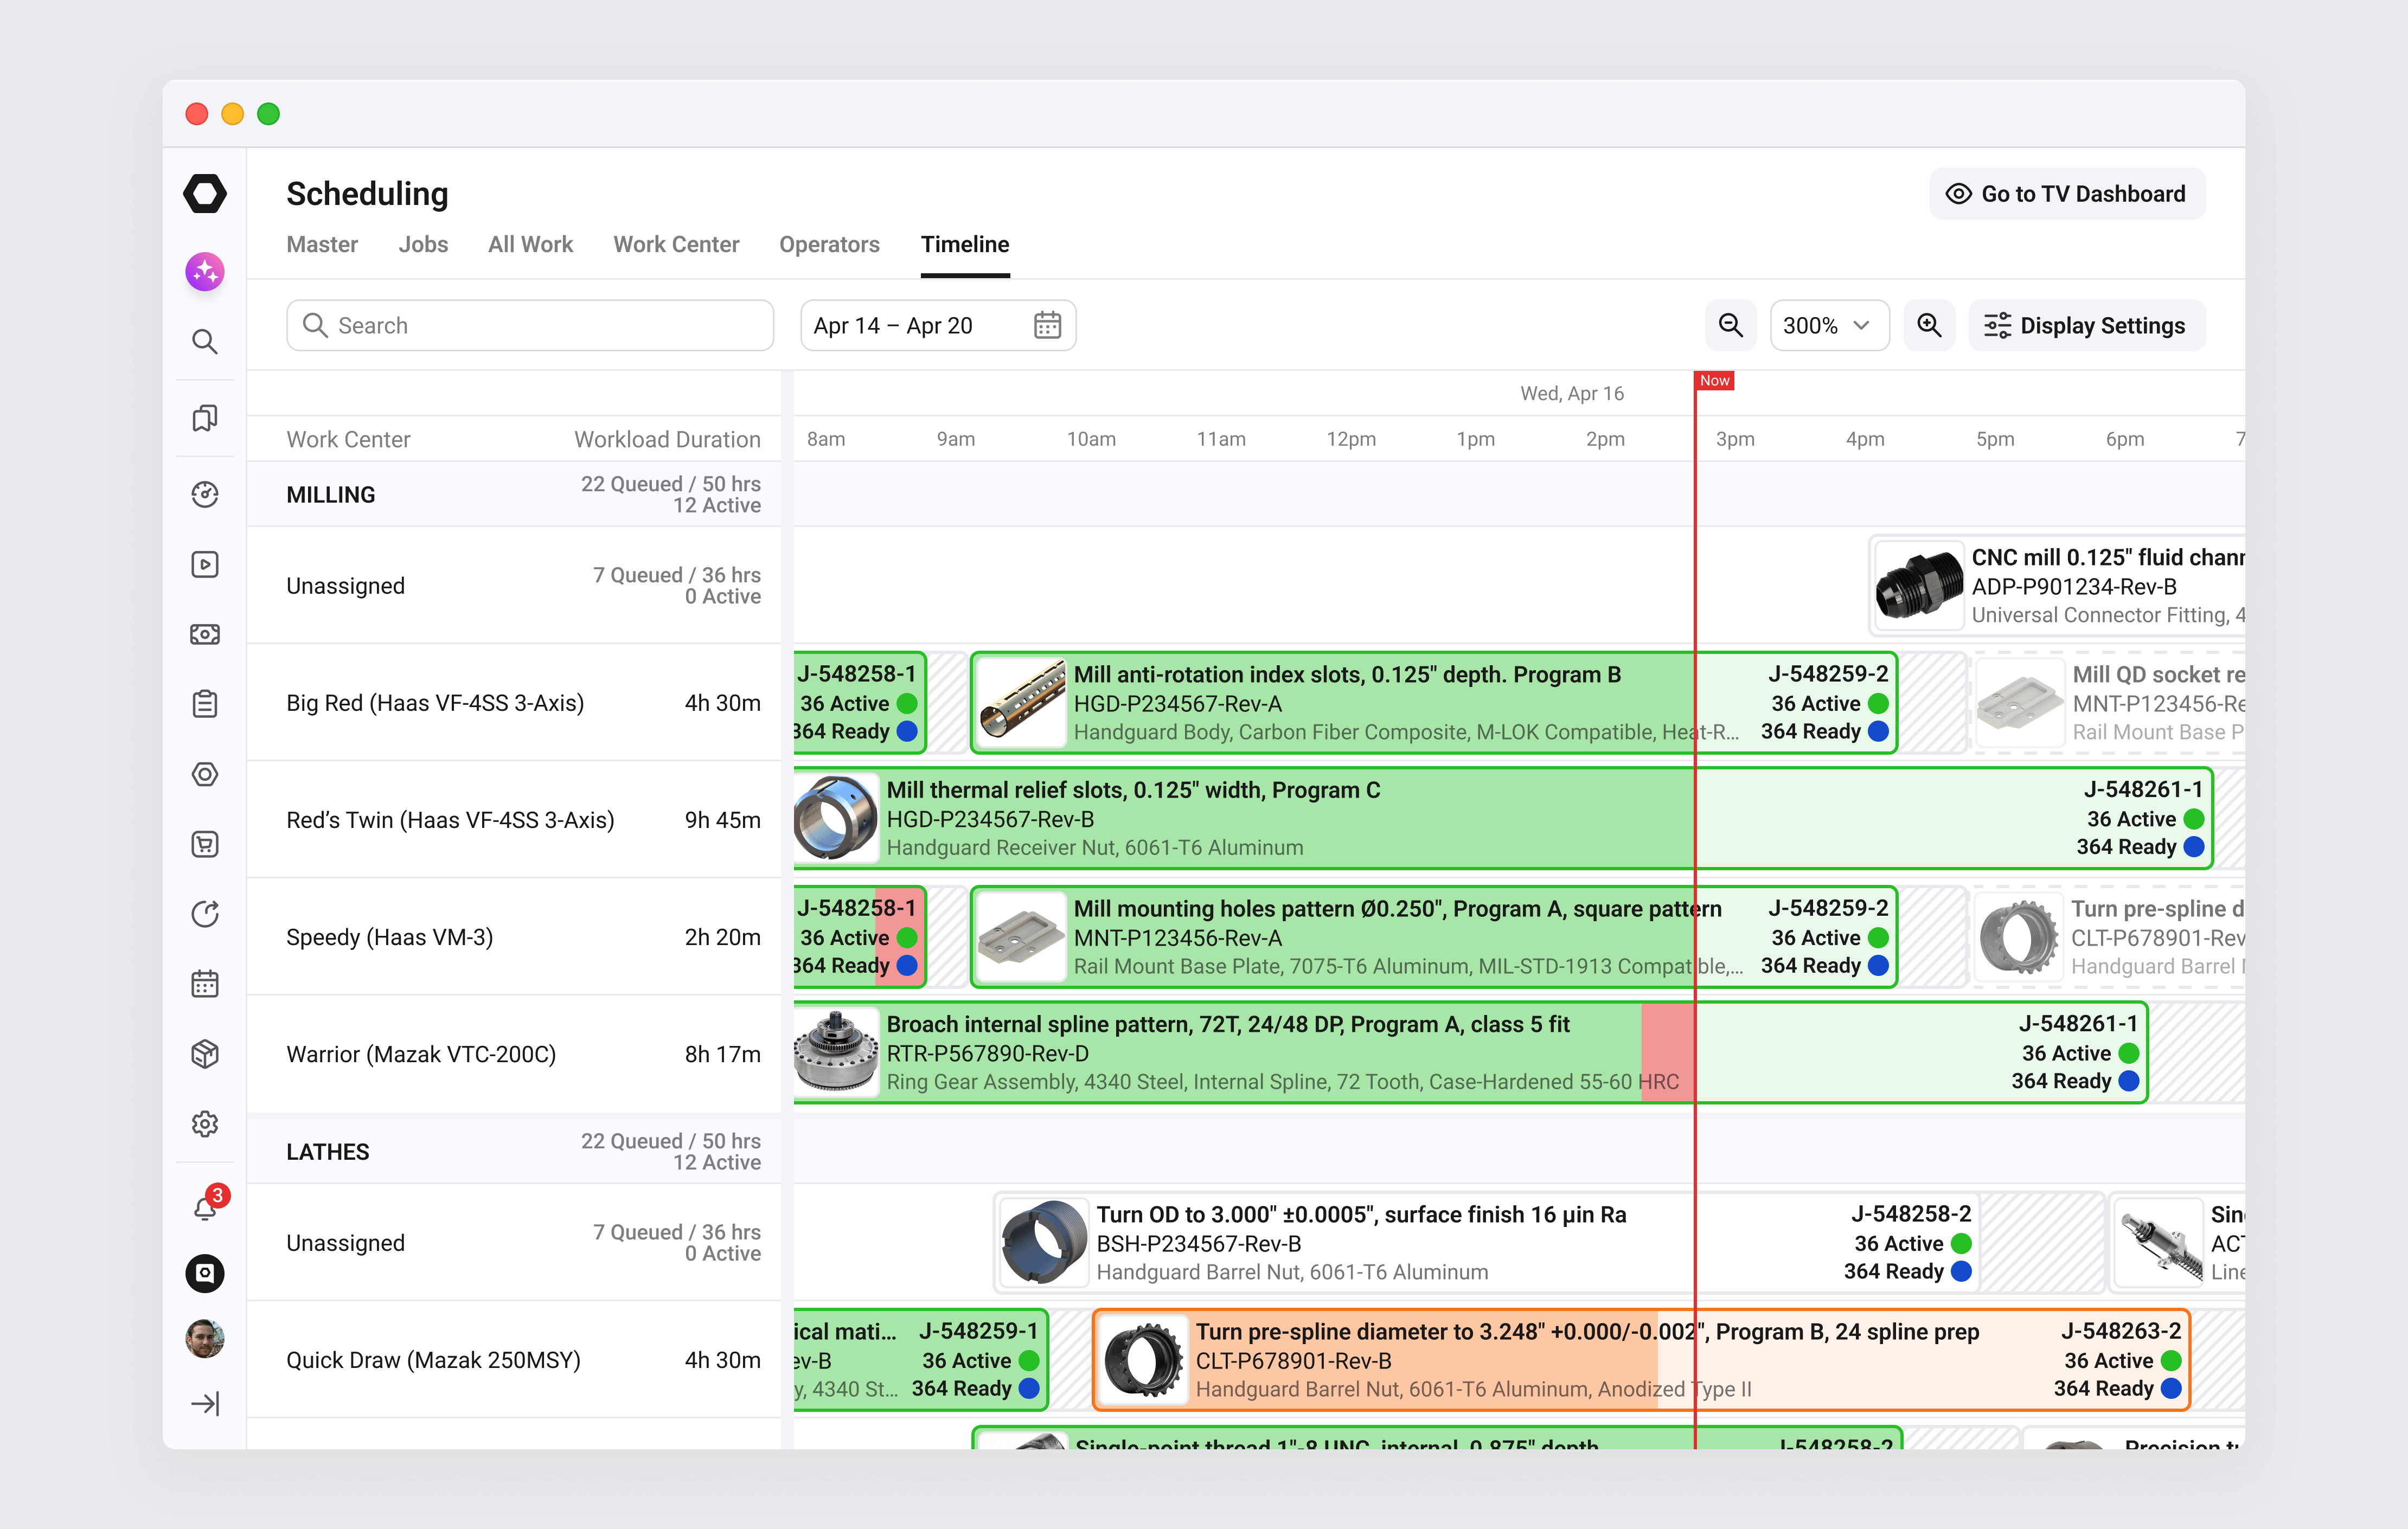
Task: Click the hexagon app logo in sidebar
Action: pyautogui.click(x=205, y=193)
